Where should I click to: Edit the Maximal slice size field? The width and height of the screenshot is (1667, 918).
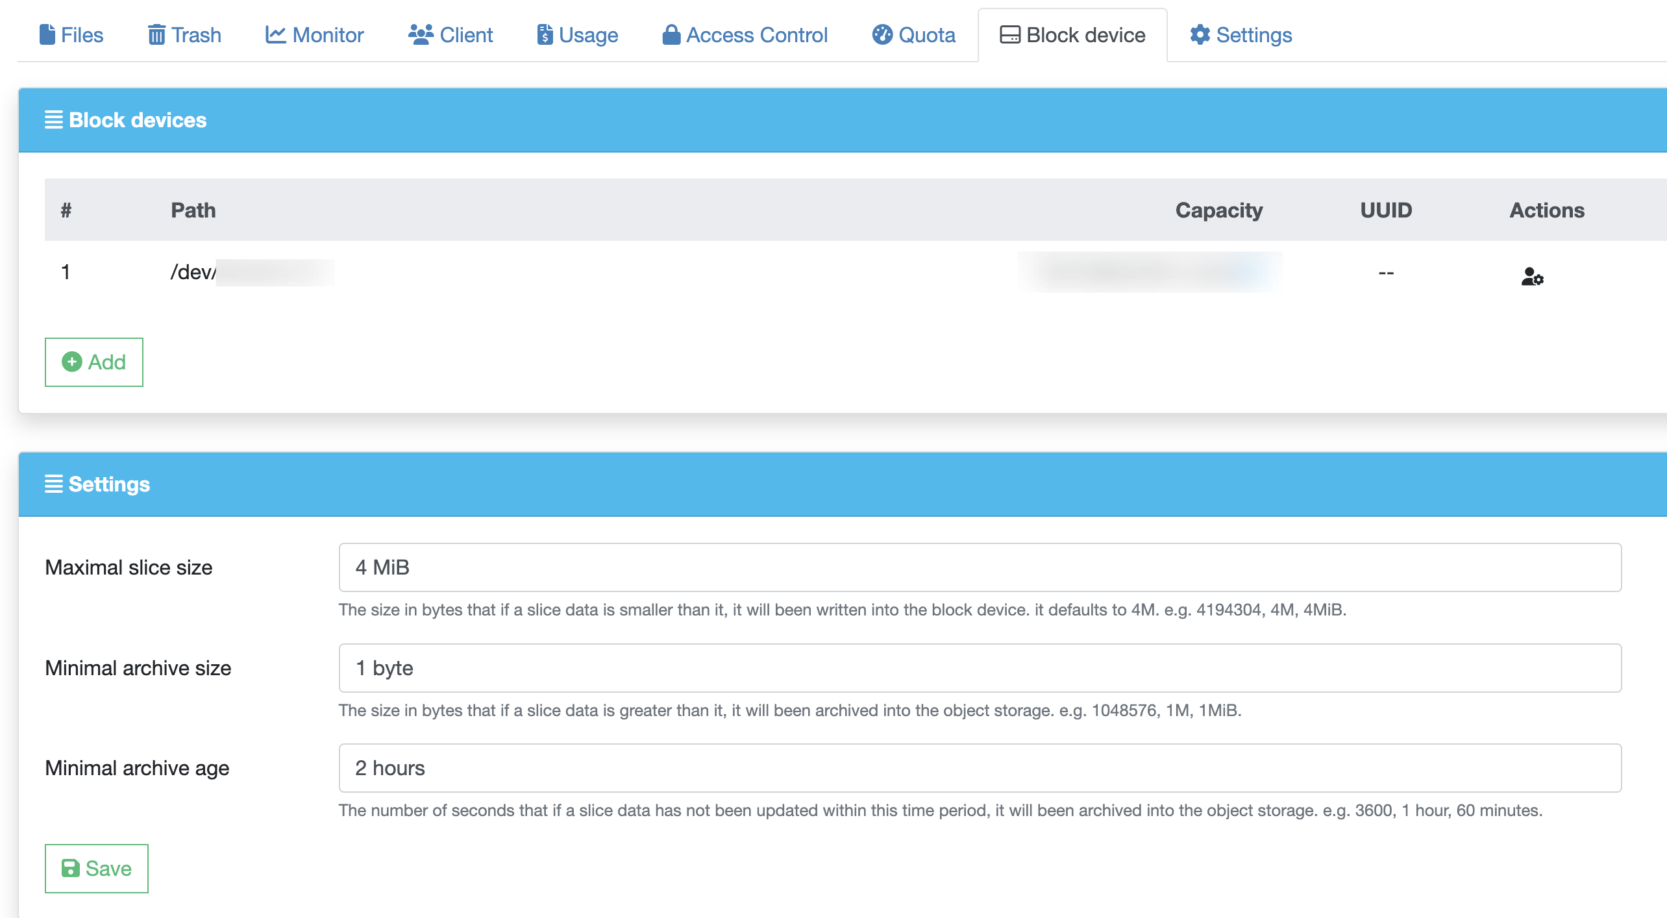(974, 567)
